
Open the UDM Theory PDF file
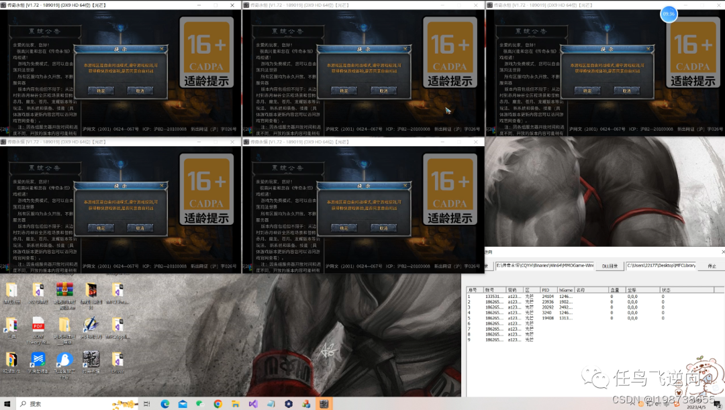click(x=38, y=326)
